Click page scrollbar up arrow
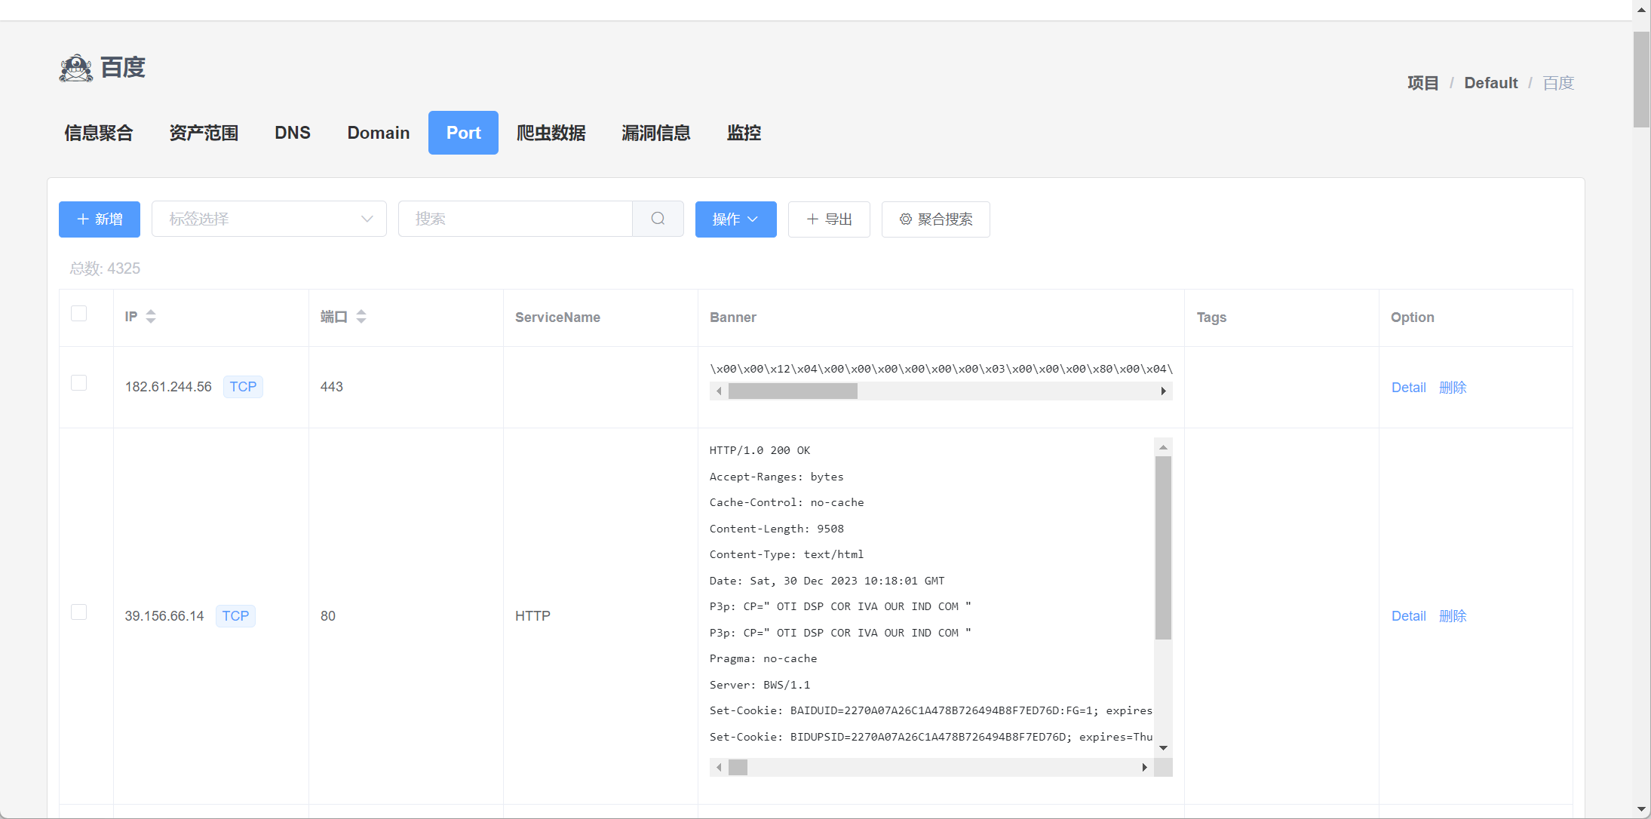 click(1641, 10)
